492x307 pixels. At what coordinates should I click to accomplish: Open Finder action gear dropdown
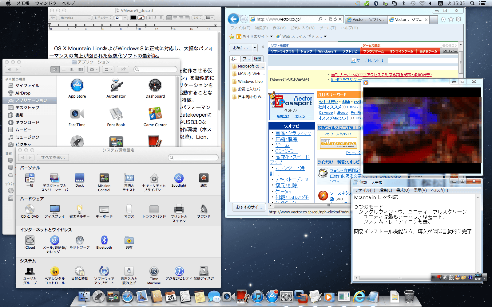[93, 69]
